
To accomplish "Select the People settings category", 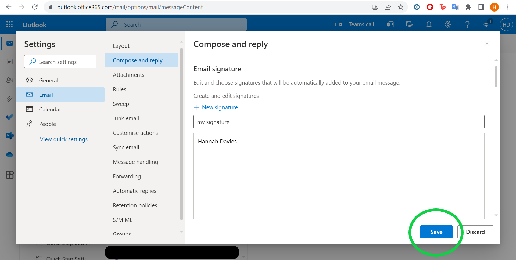I will [x=60, y=124].
